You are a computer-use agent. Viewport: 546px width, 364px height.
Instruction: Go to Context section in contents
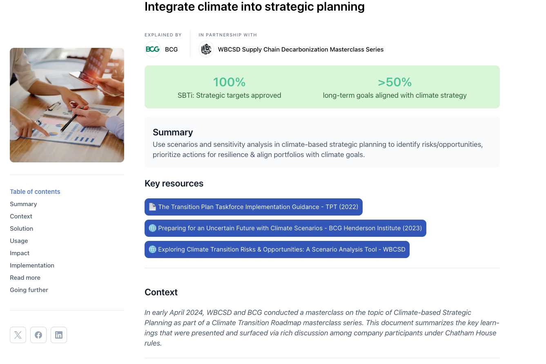21,216
